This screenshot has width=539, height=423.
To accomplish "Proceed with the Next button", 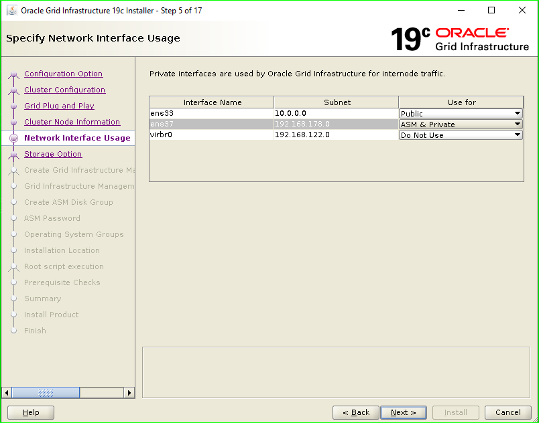I will click(x=404, y=412).
